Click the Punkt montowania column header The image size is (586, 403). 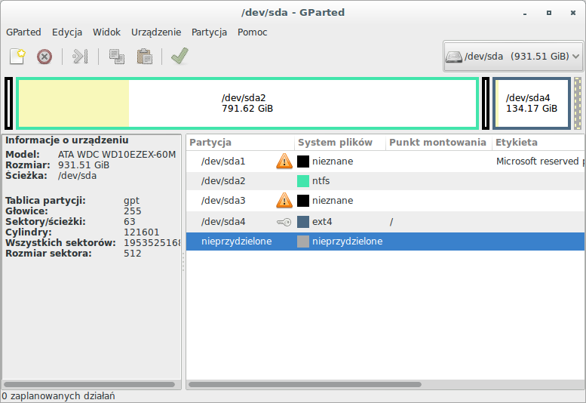pos(437,142)
